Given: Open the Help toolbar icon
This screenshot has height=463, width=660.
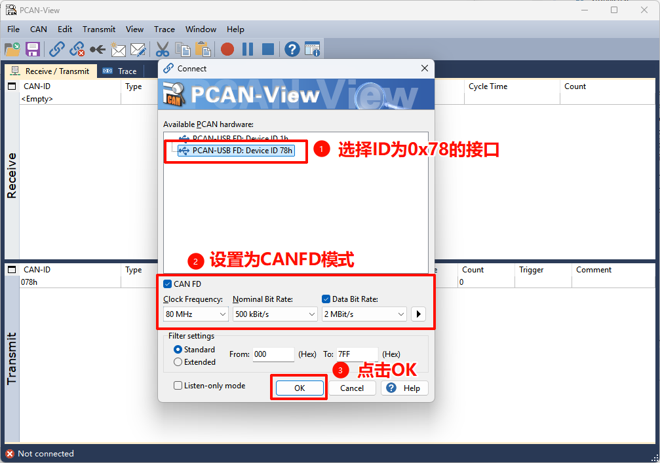Looking at the screenshot, I should coord(291,49).
